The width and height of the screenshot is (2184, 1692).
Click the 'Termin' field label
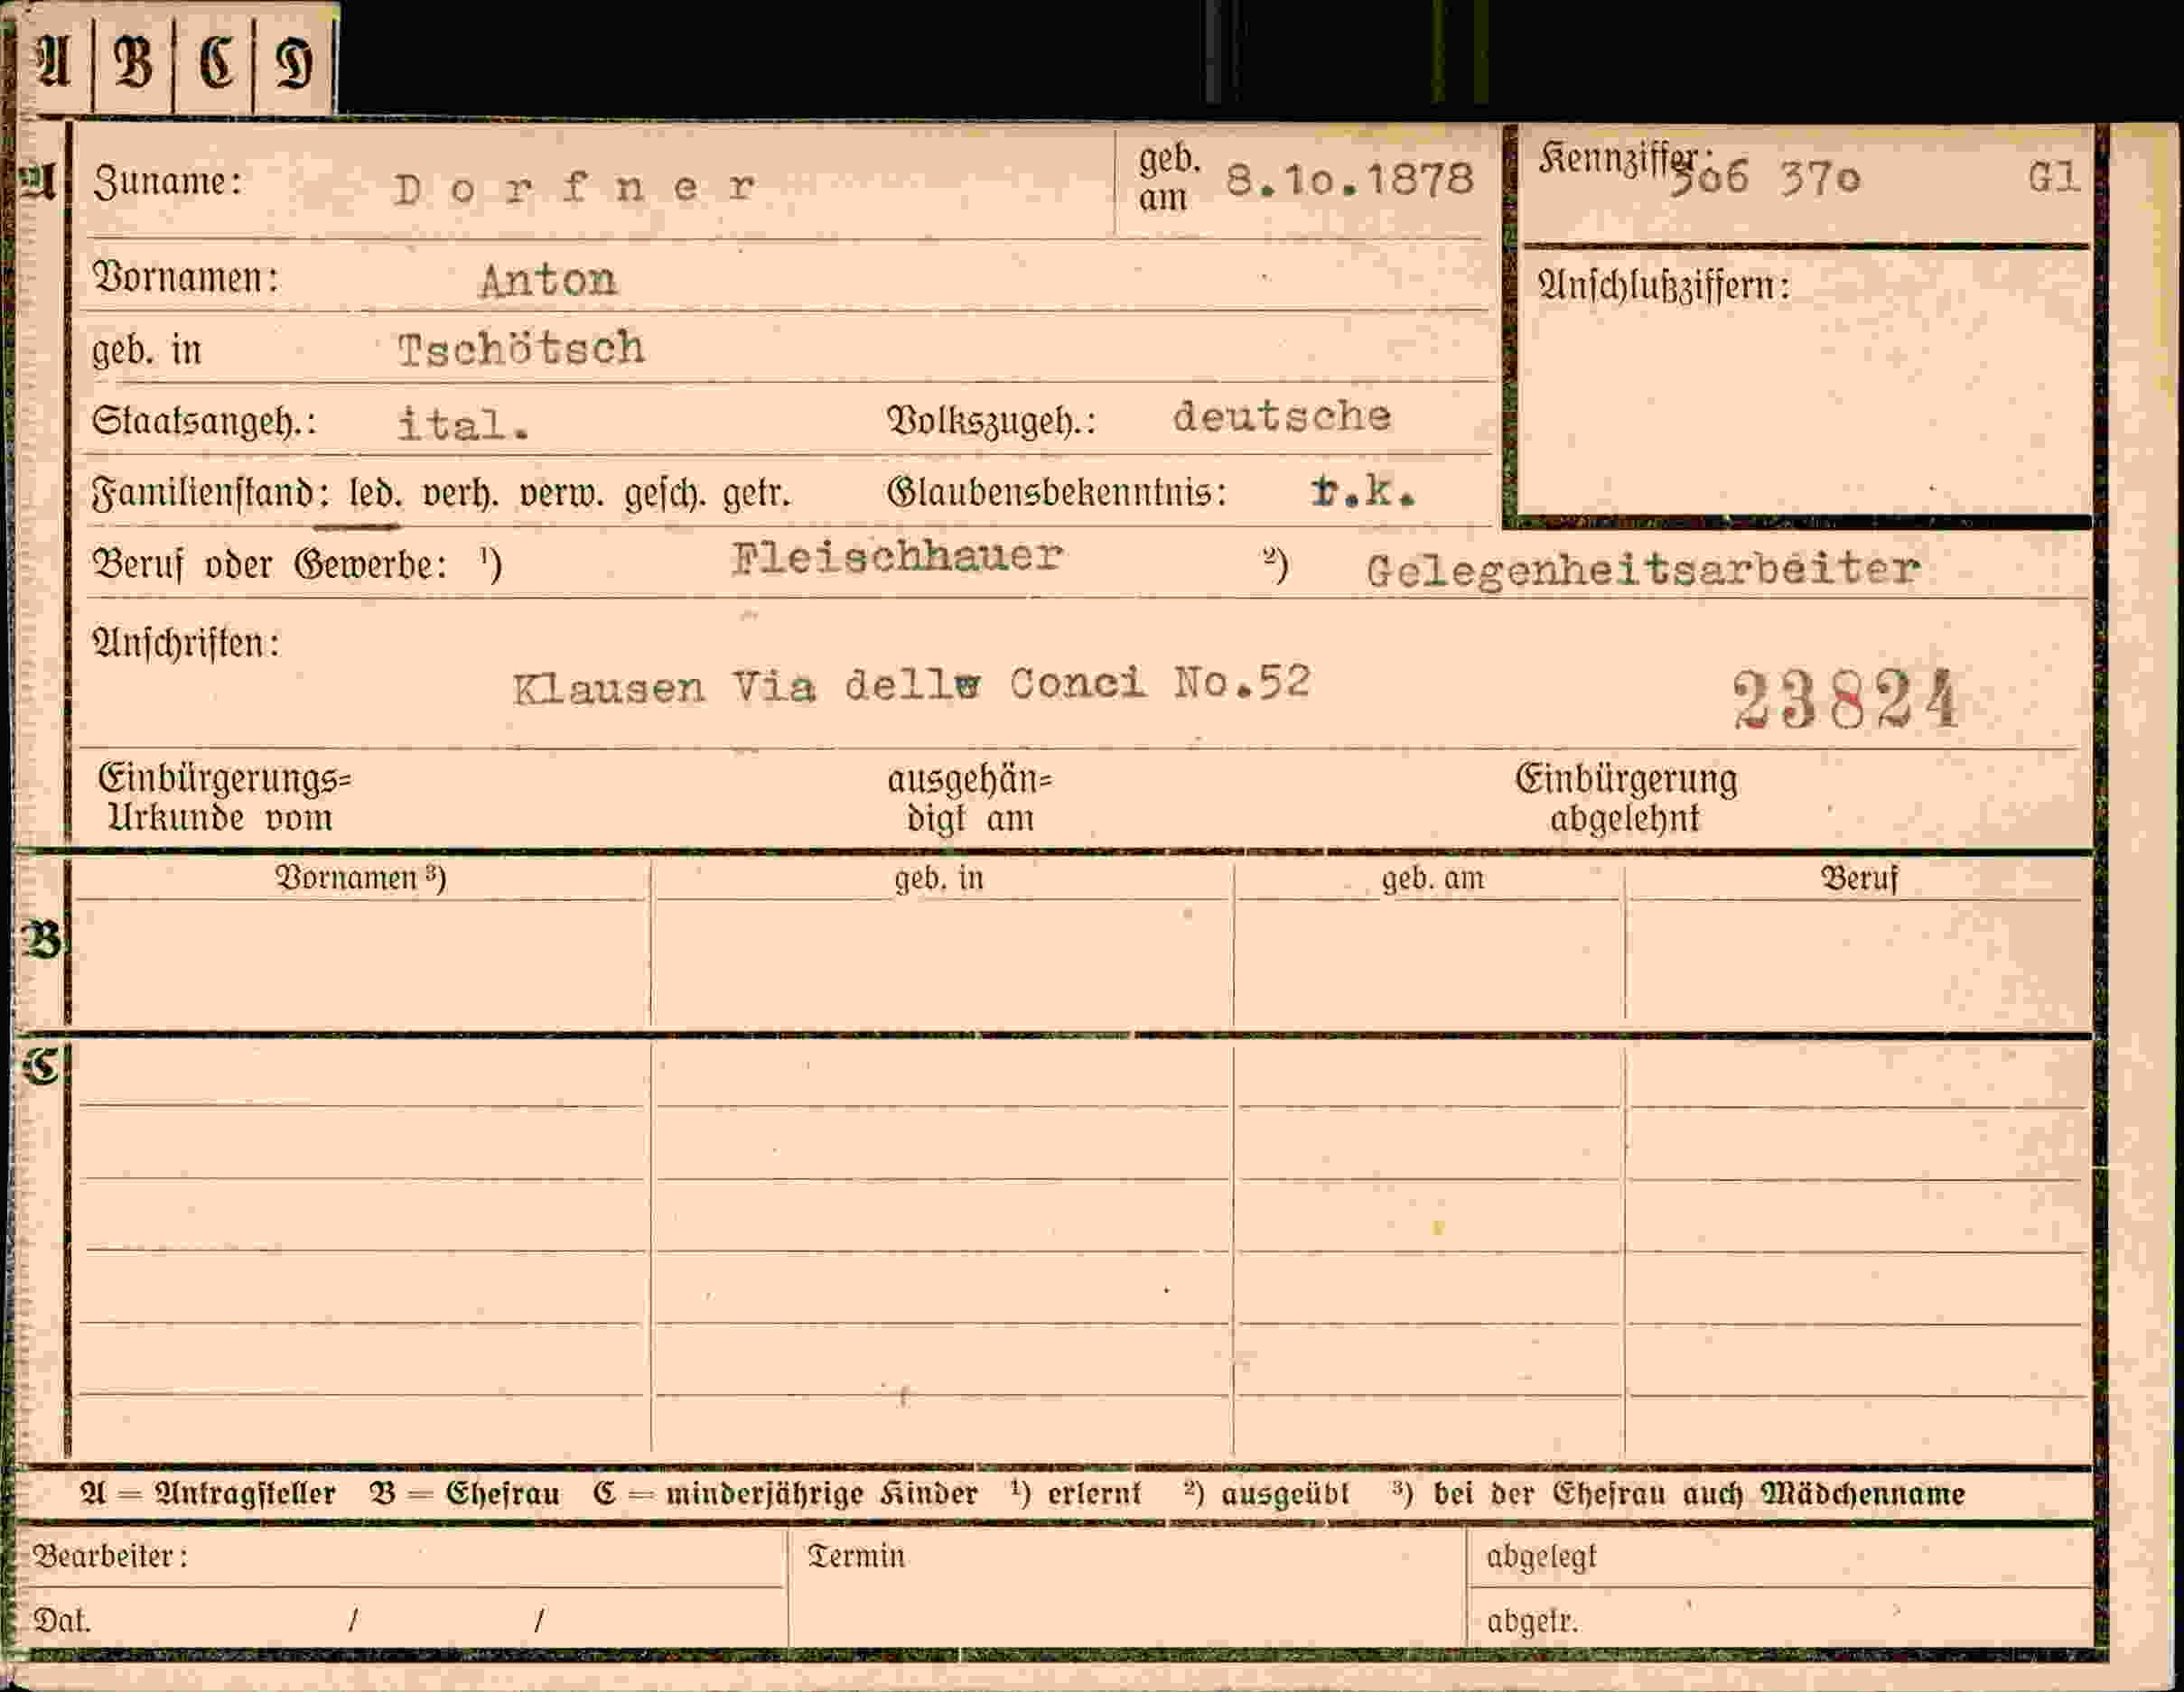856,1556
